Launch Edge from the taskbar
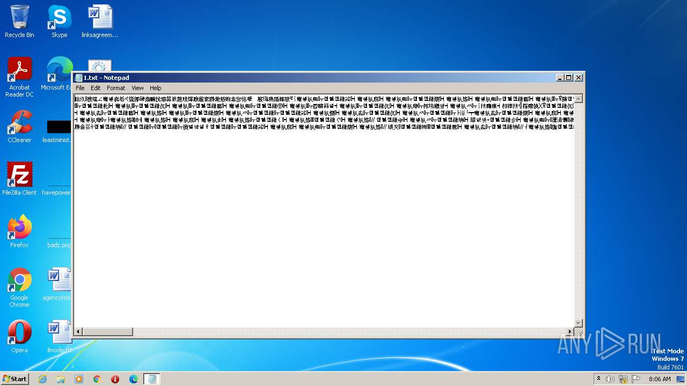Viewport: 687px width, 386px height. pos(134,379)
